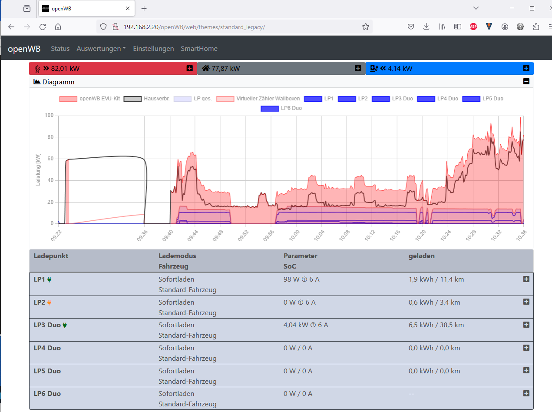Toggle LP3 Duo dataset in chart legend
The image size is (552, 412).
tap(393, 99)
